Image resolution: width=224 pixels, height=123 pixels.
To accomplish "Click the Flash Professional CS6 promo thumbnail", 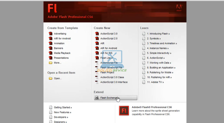I will coord(124,110).
